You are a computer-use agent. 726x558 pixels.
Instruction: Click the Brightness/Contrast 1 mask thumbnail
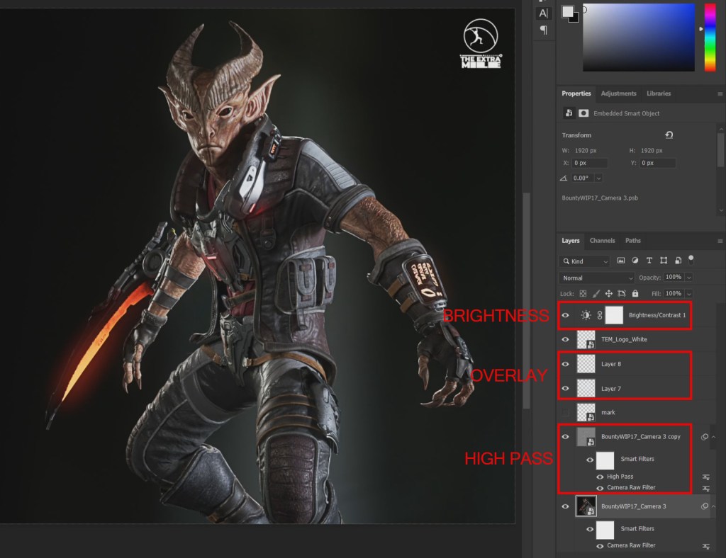pos(614,315)
